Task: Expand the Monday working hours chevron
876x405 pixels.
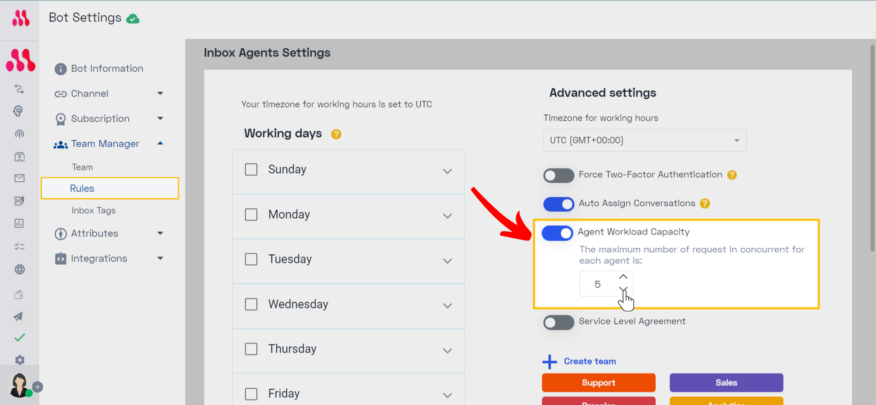Action: coord(447,216)
